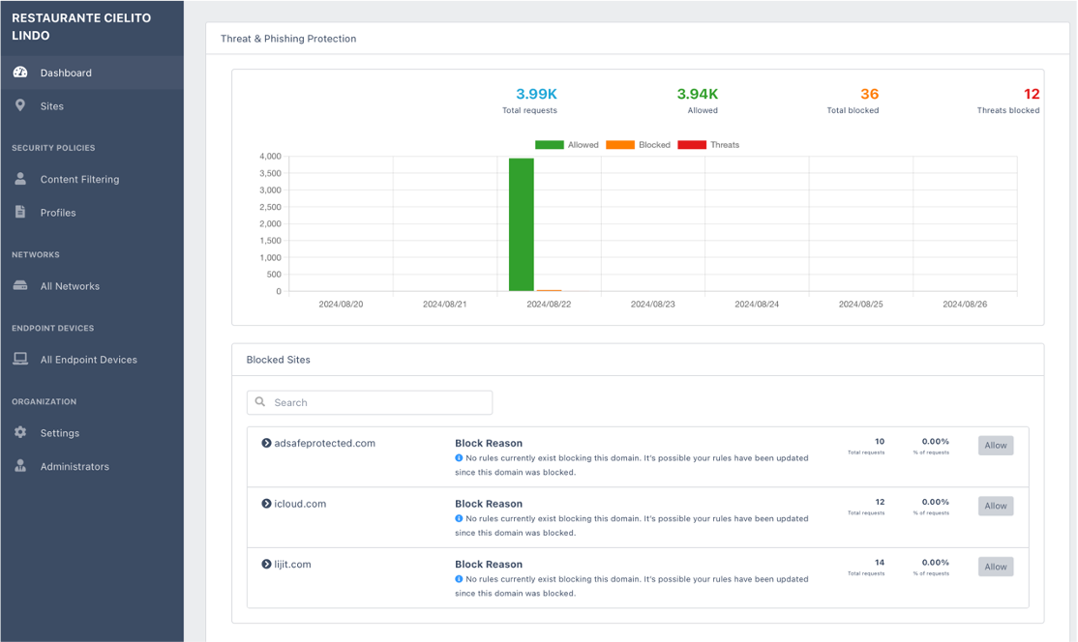1078x642 pixels.
Task: Click icloud.com total requests count 12
Action: point(880,502)
